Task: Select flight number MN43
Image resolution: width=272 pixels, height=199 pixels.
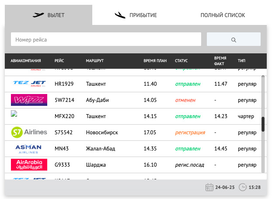Action: tap(62, 149)
